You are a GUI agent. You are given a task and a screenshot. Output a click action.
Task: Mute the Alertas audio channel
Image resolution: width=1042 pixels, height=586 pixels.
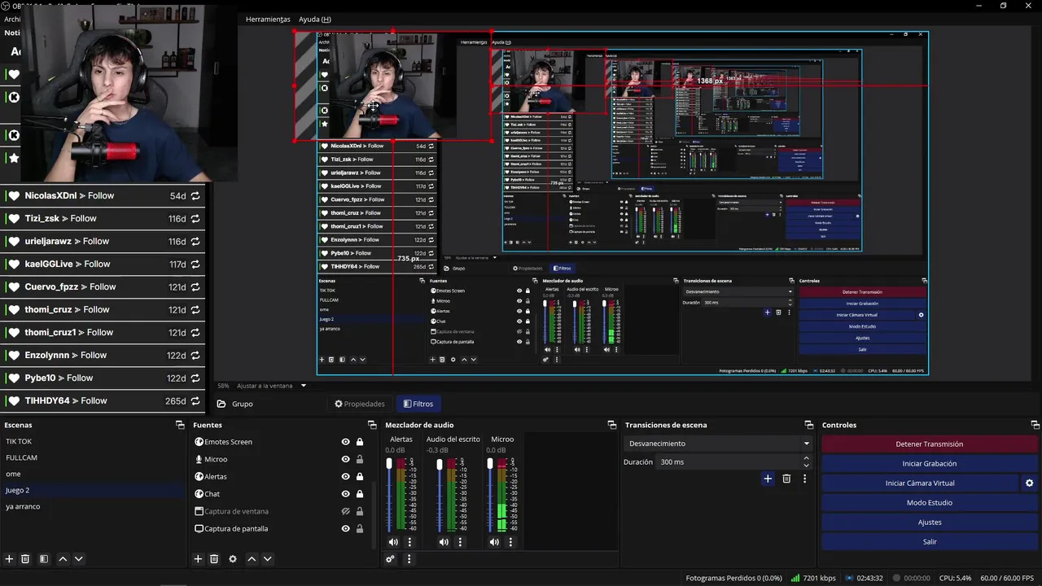[393, 542]
